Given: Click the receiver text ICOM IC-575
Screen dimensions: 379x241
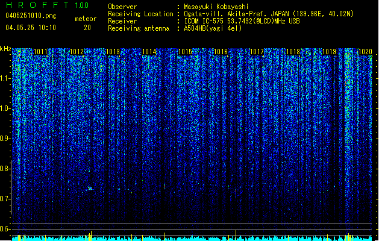Looking at the screenshot, I should pyautogui.click(x=204, y=21).
